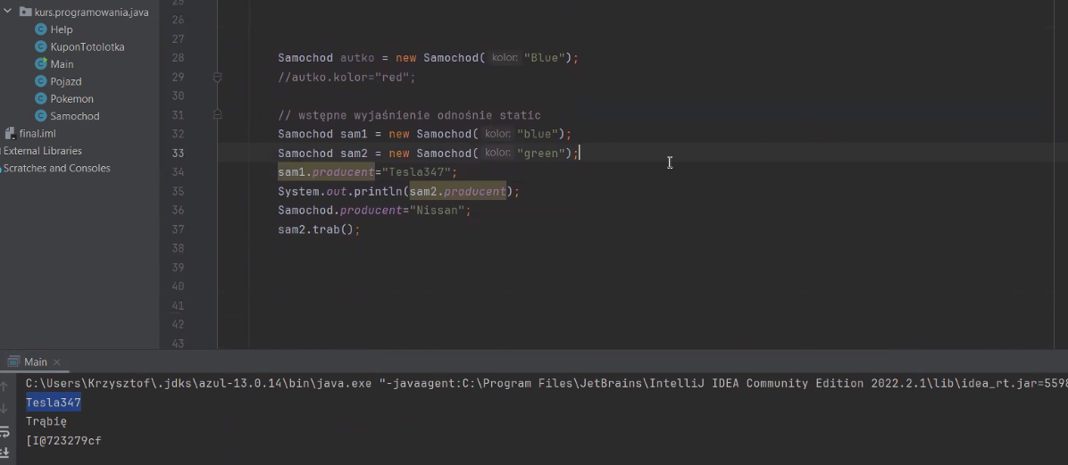The height and width of the screenshot is (465, 1068).
Task: Expand Scratches and Consoles node
Action: [56, 168]
